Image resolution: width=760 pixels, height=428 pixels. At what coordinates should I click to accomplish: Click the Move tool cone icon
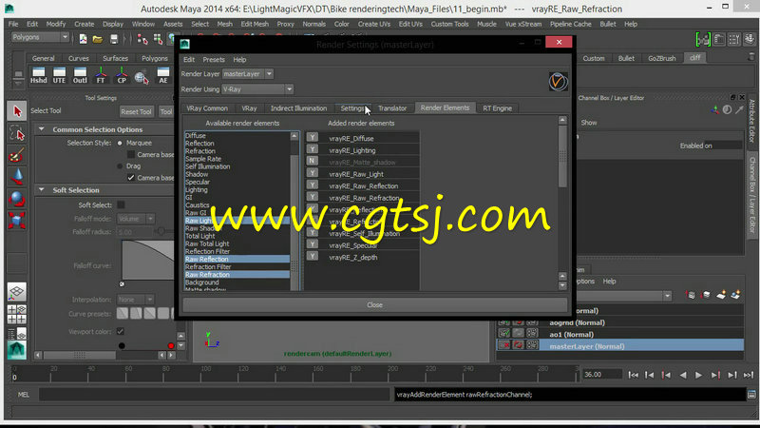(17, 177)
